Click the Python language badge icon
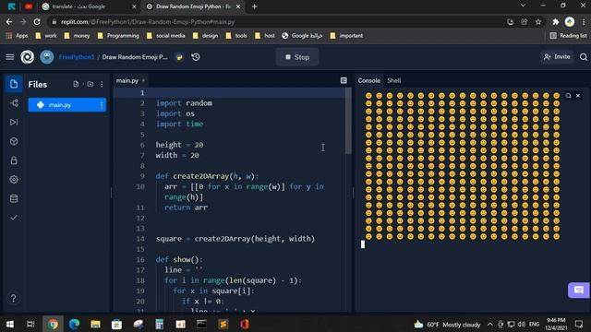The image size is (591, 332). [179, 57]
